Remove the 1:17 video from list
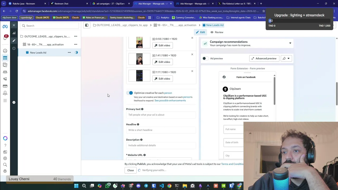This screenshot has width=338, height=190. coord(192,71)
